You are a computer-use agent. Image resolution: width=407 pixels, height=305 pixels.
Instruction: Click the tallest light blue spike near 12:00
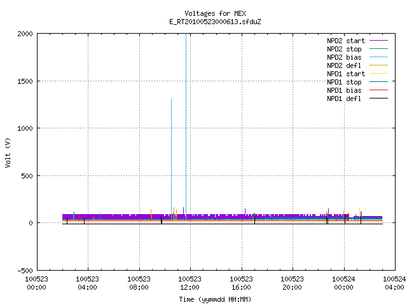pyautogui.click(x=186, y=125)
